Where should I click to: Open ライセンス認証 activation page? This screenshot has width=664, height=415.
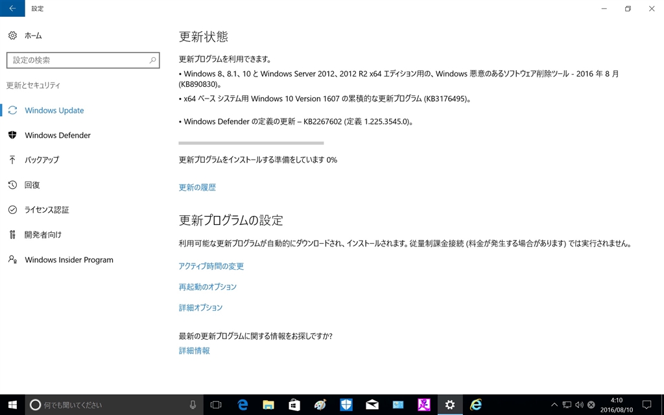click(47, 210)
